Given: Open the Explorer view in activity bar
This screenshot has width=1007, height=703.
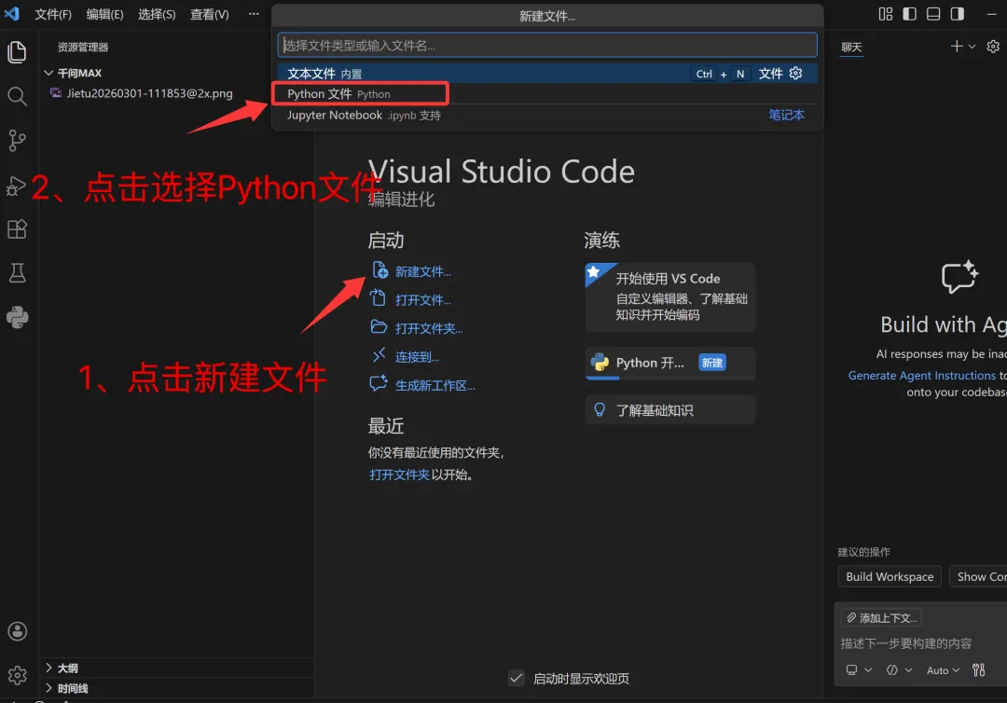Looking at the screenshot, I should point(17,52).
